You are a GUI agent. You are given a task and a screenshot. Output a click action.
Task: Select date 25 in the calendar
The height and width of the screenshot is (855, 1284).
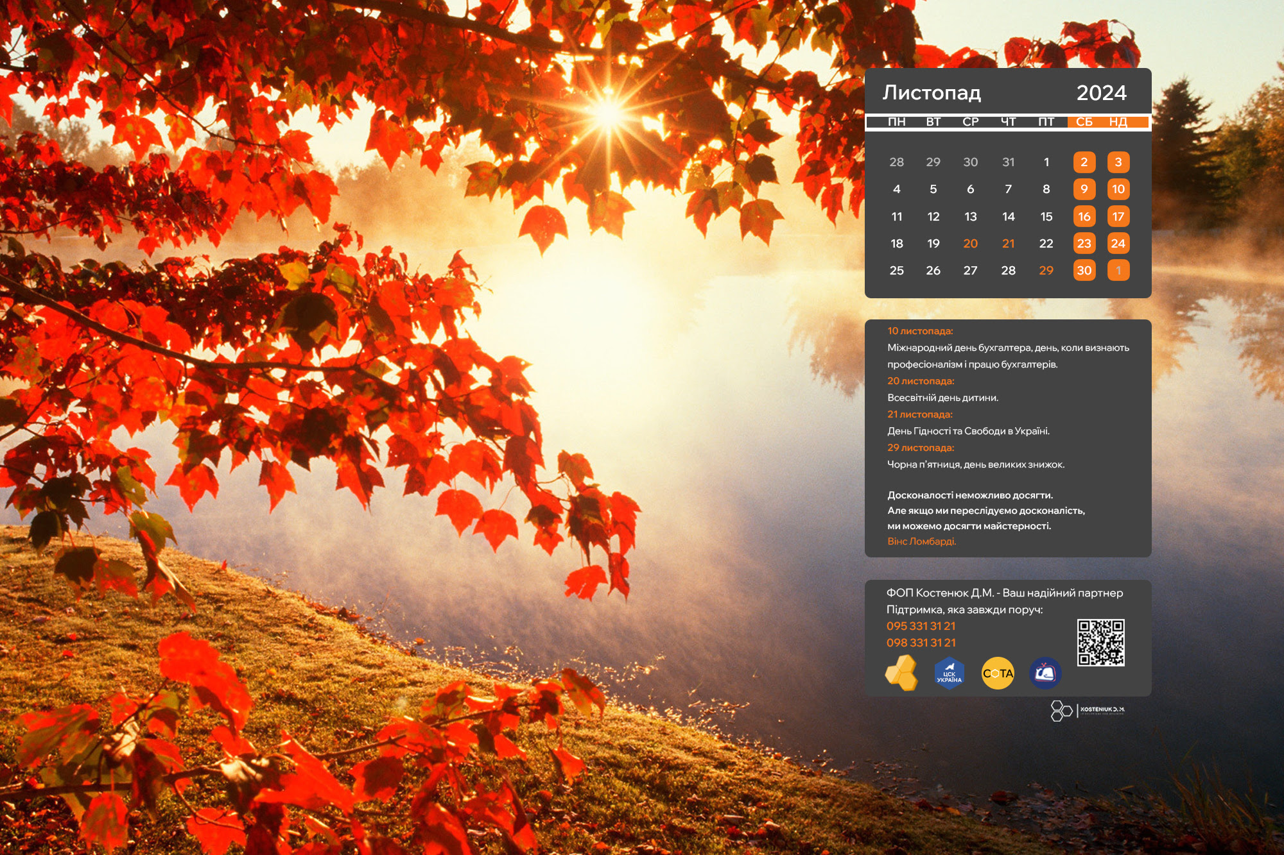pos(897,271)
